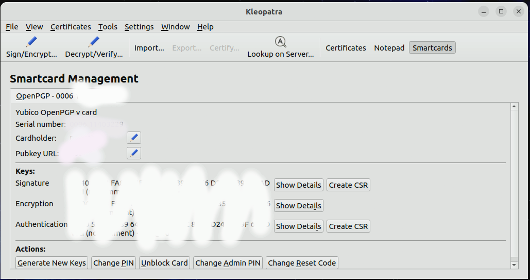Click 'Yubico OpenPGP v card' text

[56, 112]
